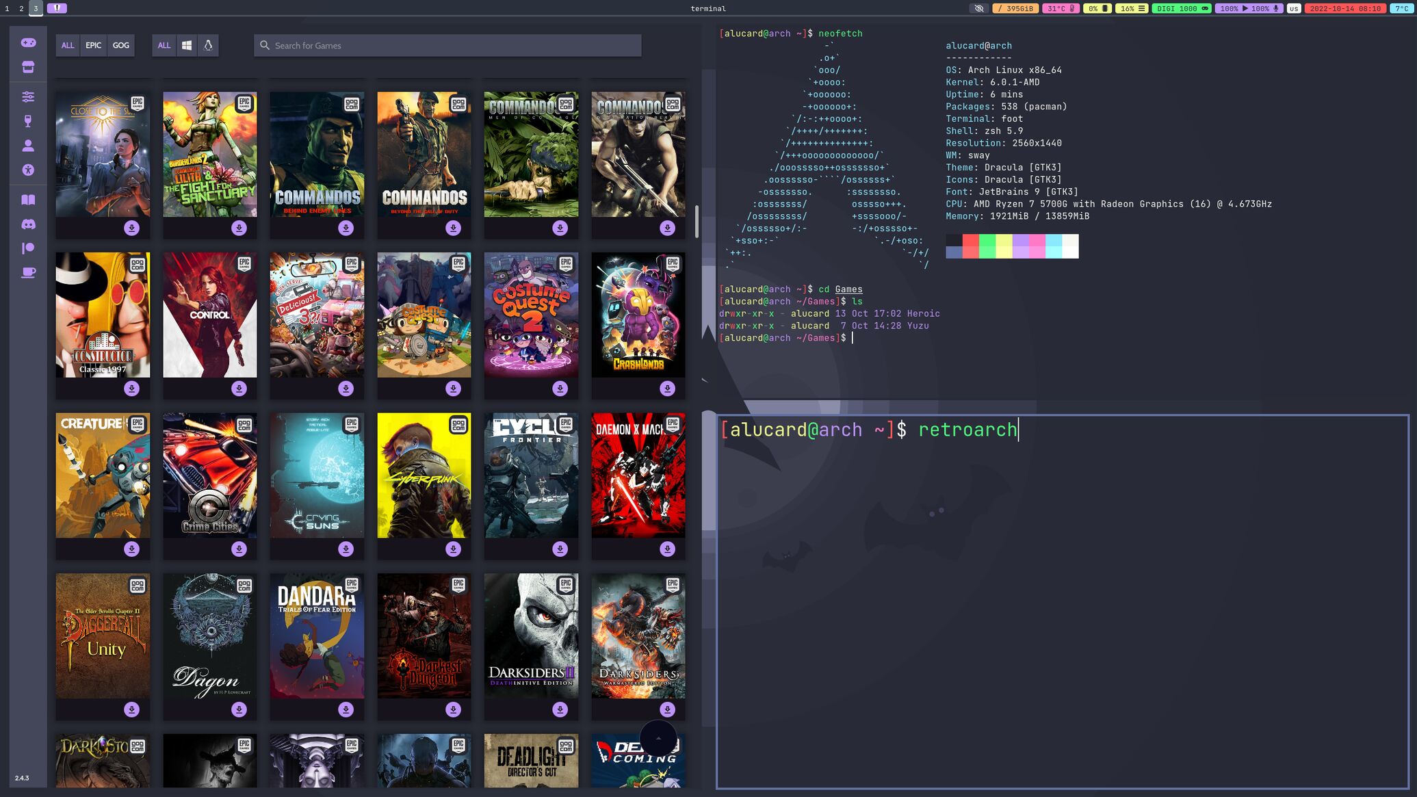
Task: Click the 395GiB disk usage module
Action: click(x=1016, y=8)
